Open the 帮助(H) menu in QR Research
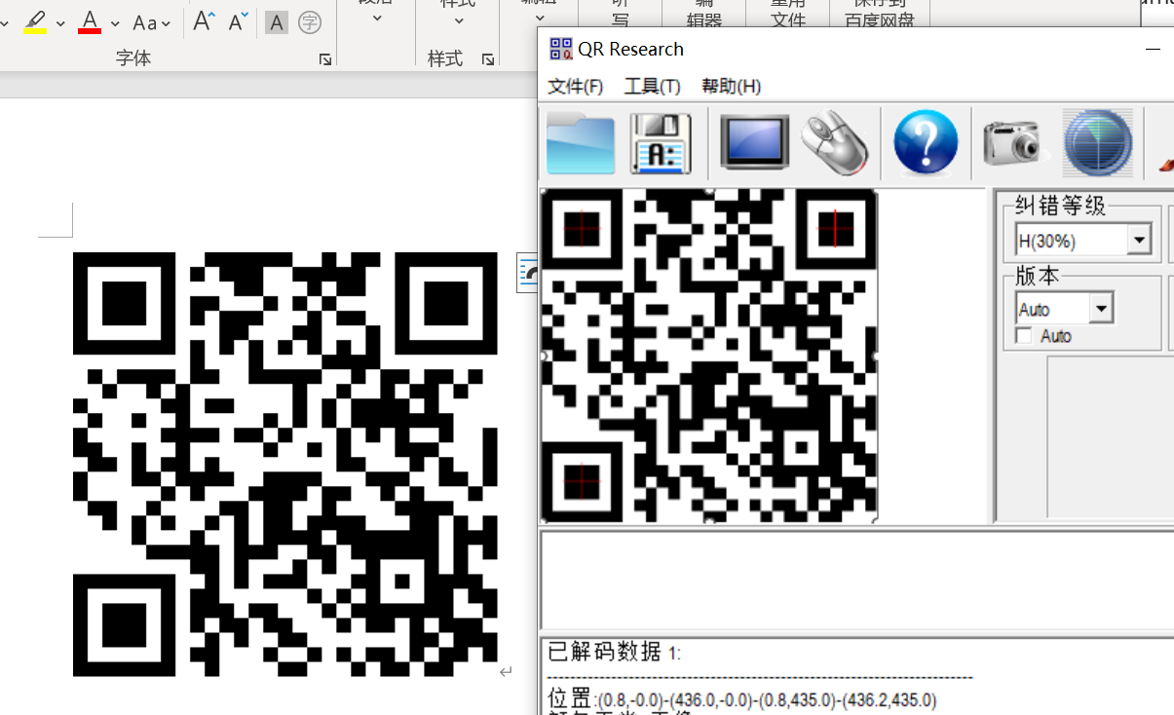The image size is (1174, 715). coord(731,87)
